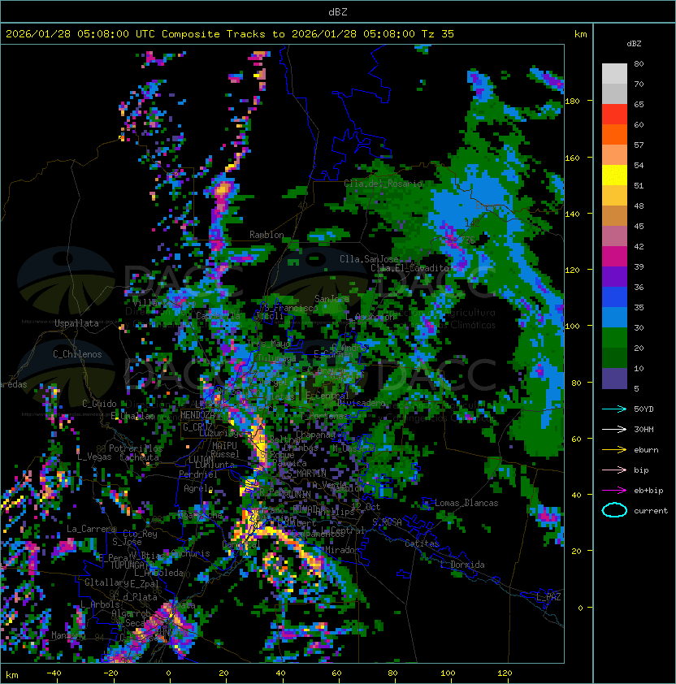Screen dimensions: 676x684
Task: Click the 'Perdriel' map label
Action: (198, 474)
